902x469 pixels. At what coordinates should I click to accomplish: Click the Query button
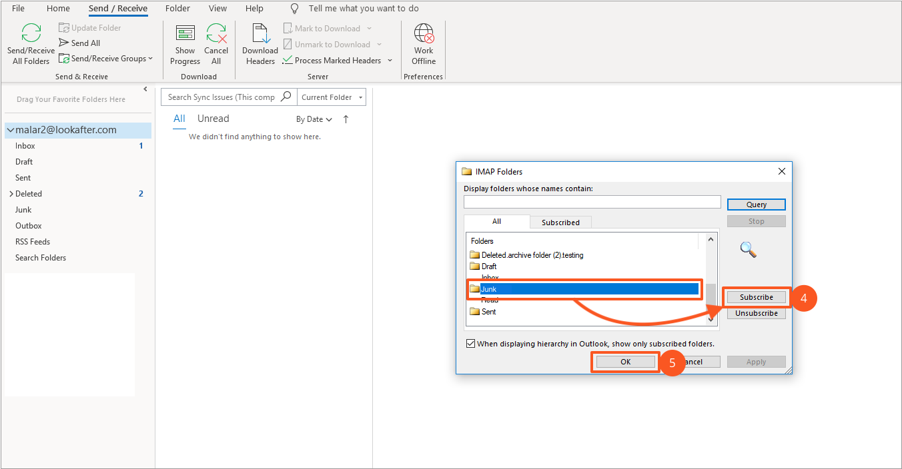point(757,205)
